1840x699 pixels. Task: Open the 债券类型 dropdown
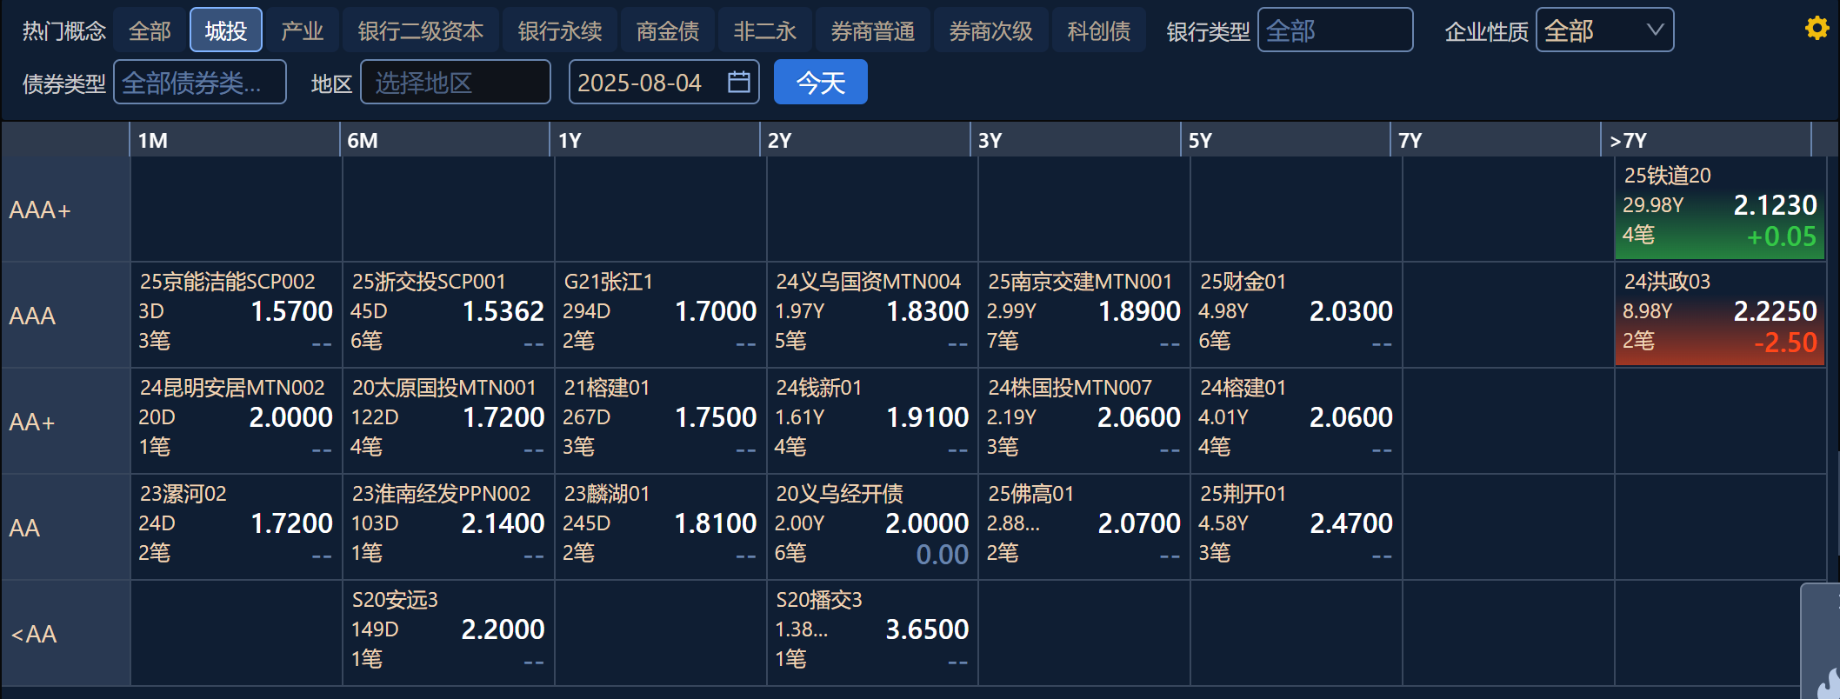pos(200,83)
